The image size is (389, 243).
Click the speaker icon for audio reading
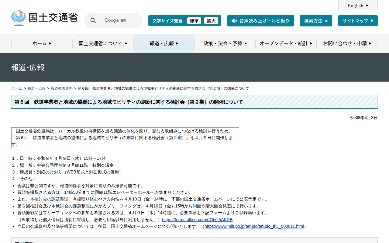click(x=234, y=21)
